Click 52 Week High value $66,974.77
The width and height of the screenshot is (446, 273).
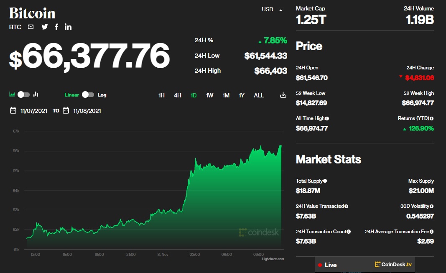point(418,103)
